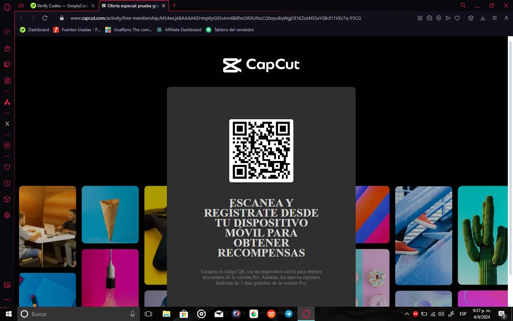Open Microsoft Store from the taskbar
513x321 pixels.
tap(184, 314)
